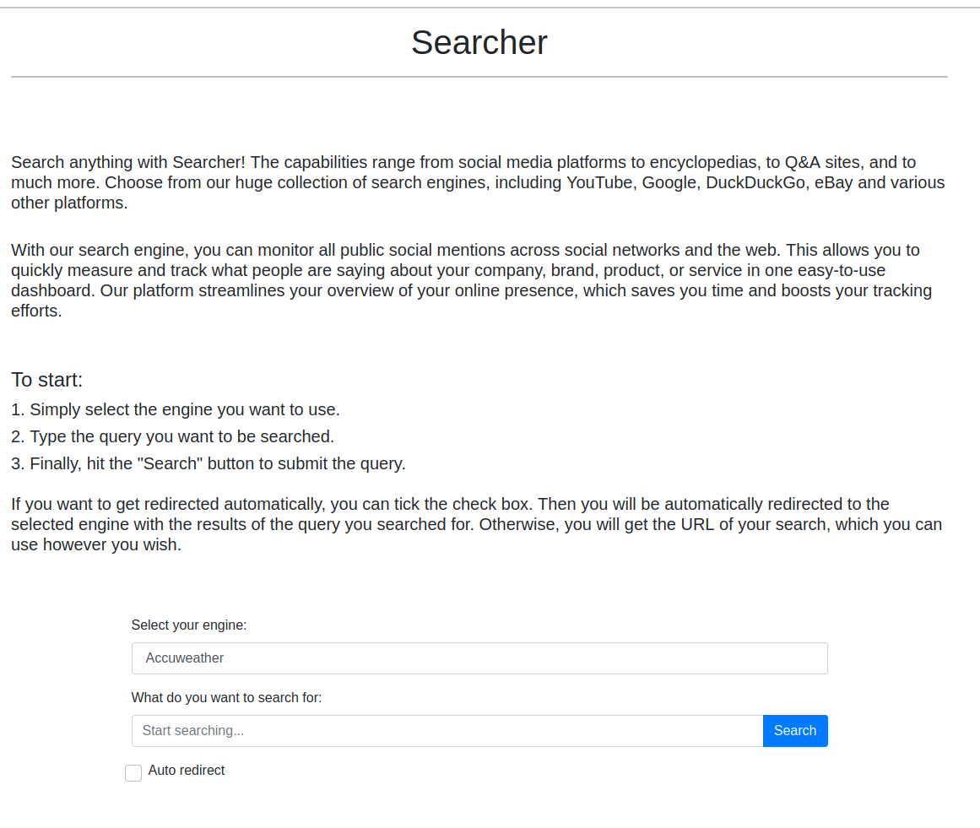
Task: Click the "Auto redirect" label text
Action: pyautogui.click(x=186, y=771)
